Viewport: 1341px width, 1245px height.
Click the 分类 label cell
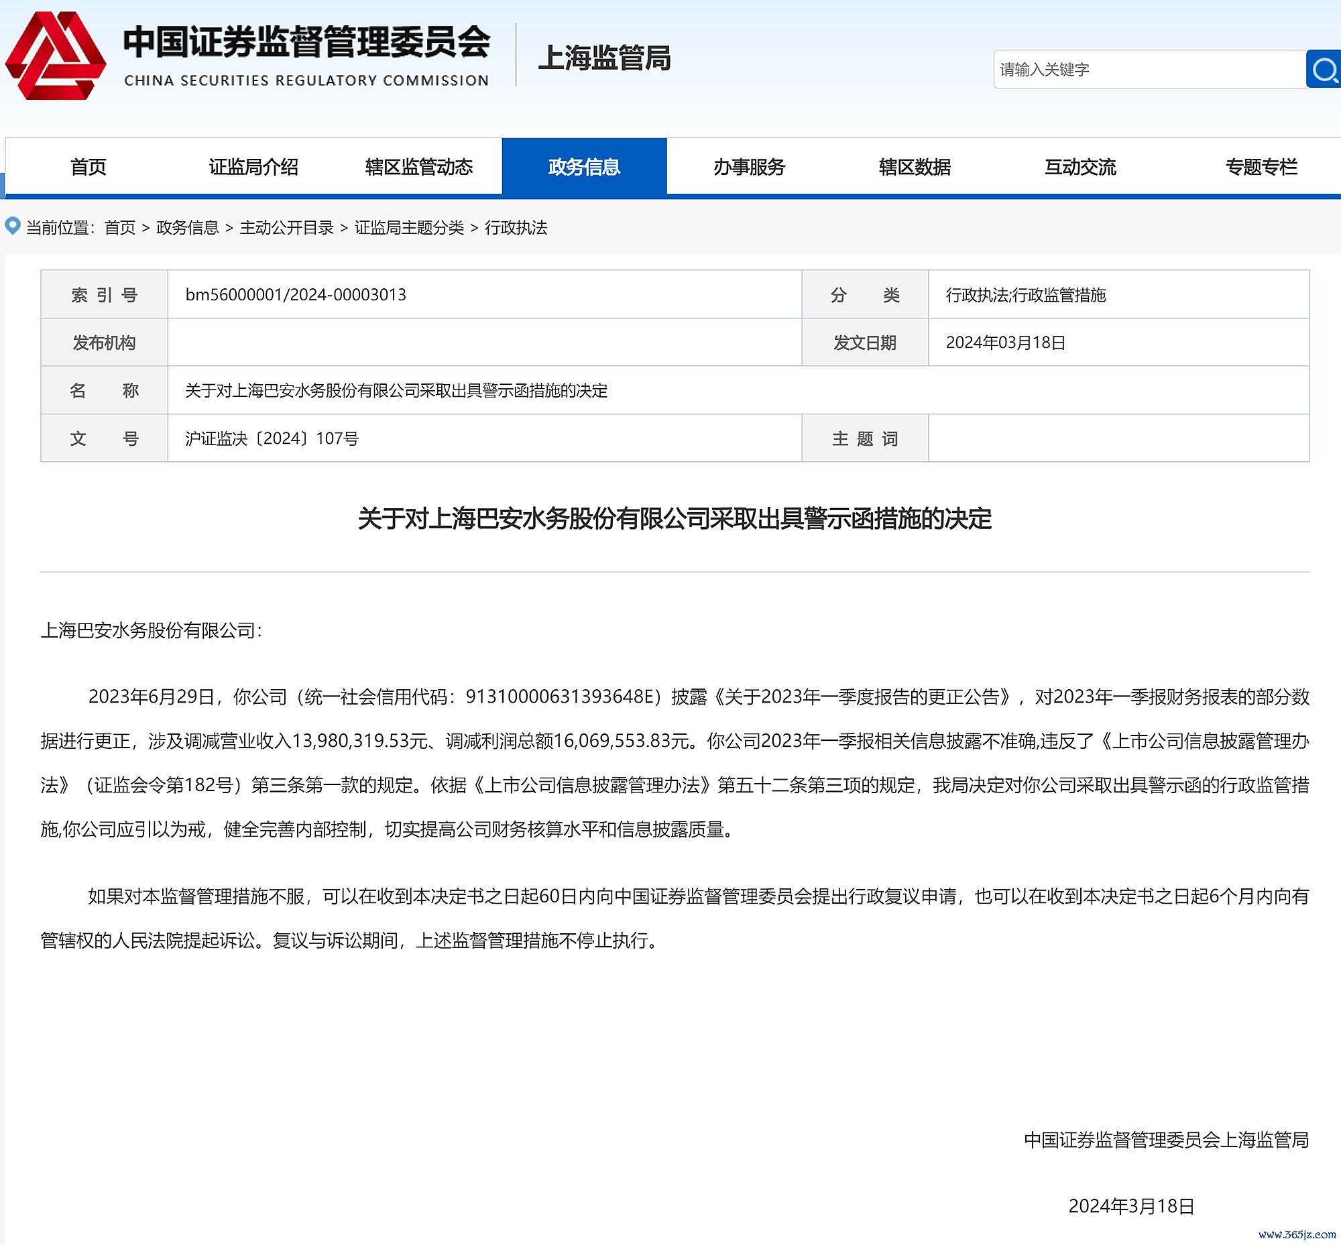(865, 295)
